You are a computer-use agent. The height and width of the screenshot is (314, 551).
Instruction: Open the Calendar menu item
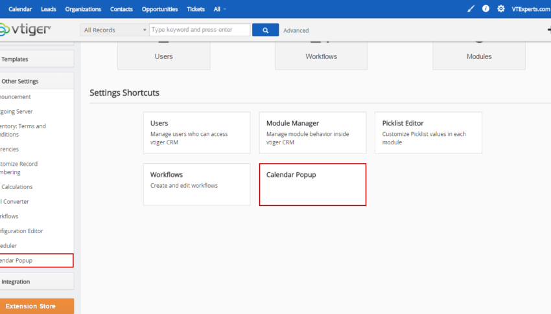point(20,9)
